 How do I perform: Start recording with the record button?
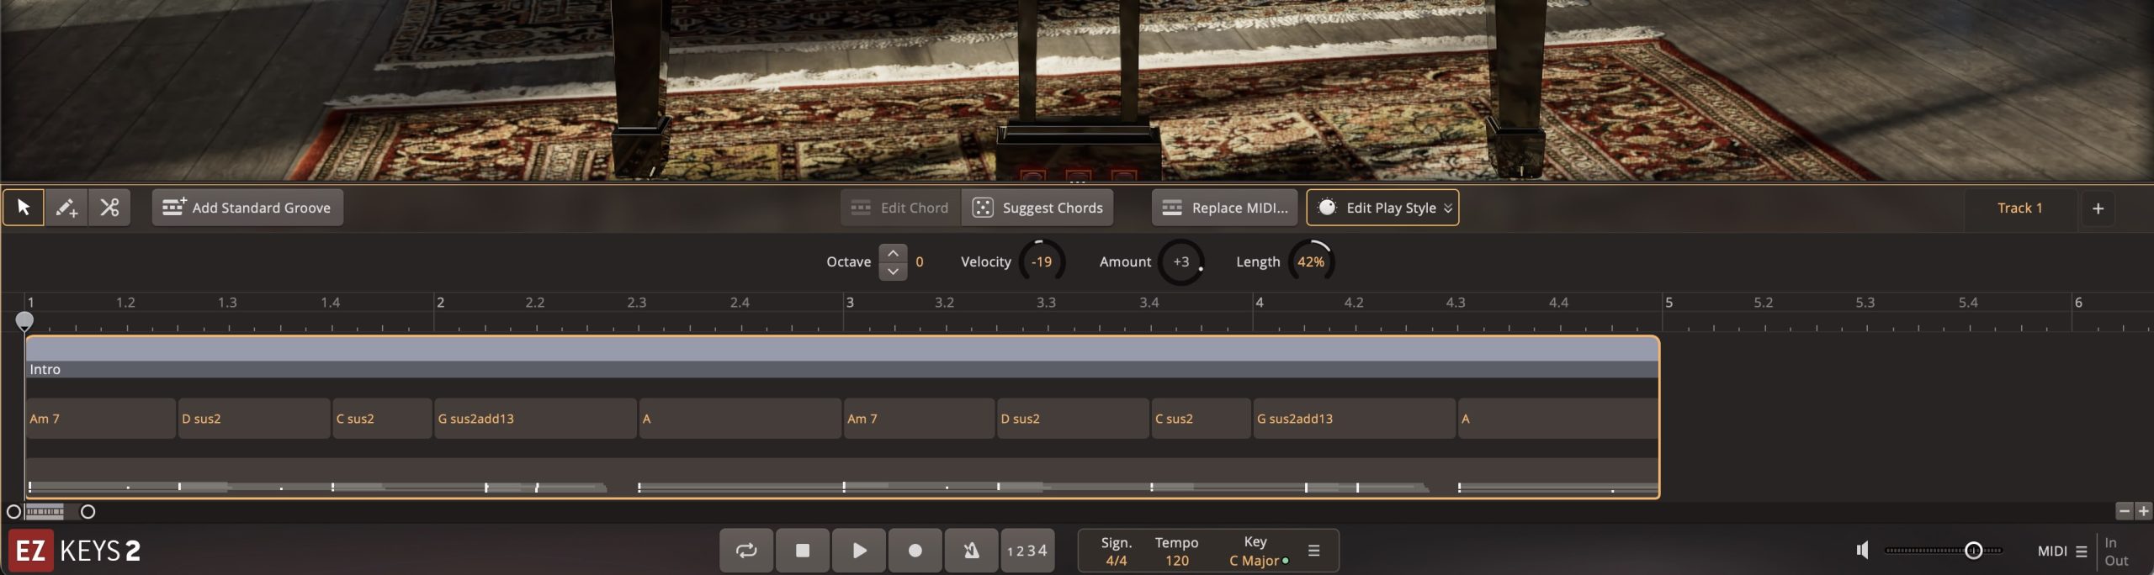915,551
